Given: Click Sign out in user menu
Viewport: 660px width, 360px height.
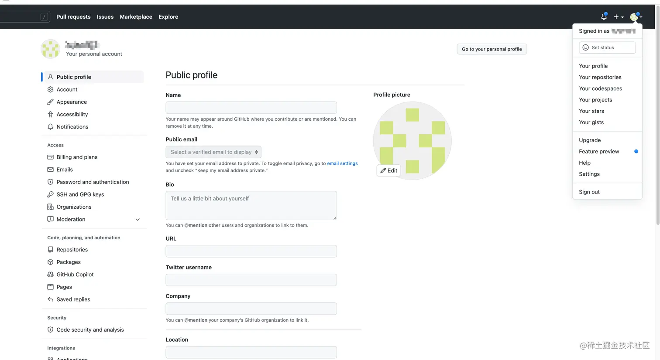Looking at the screenshot, I should (x=589, y=192).
